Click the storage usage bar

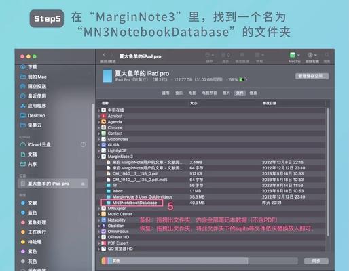click(200, 261)
